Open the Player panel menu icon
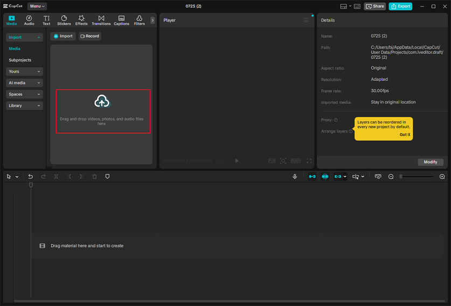The width and height of the screenshot is (451, 306). (x=306, y=20)
